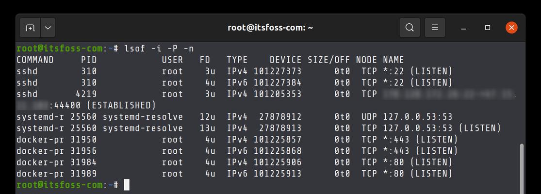This screenshot has width=541, height=194.
Task: Open the terminal search tool
Action: point(410,28)
